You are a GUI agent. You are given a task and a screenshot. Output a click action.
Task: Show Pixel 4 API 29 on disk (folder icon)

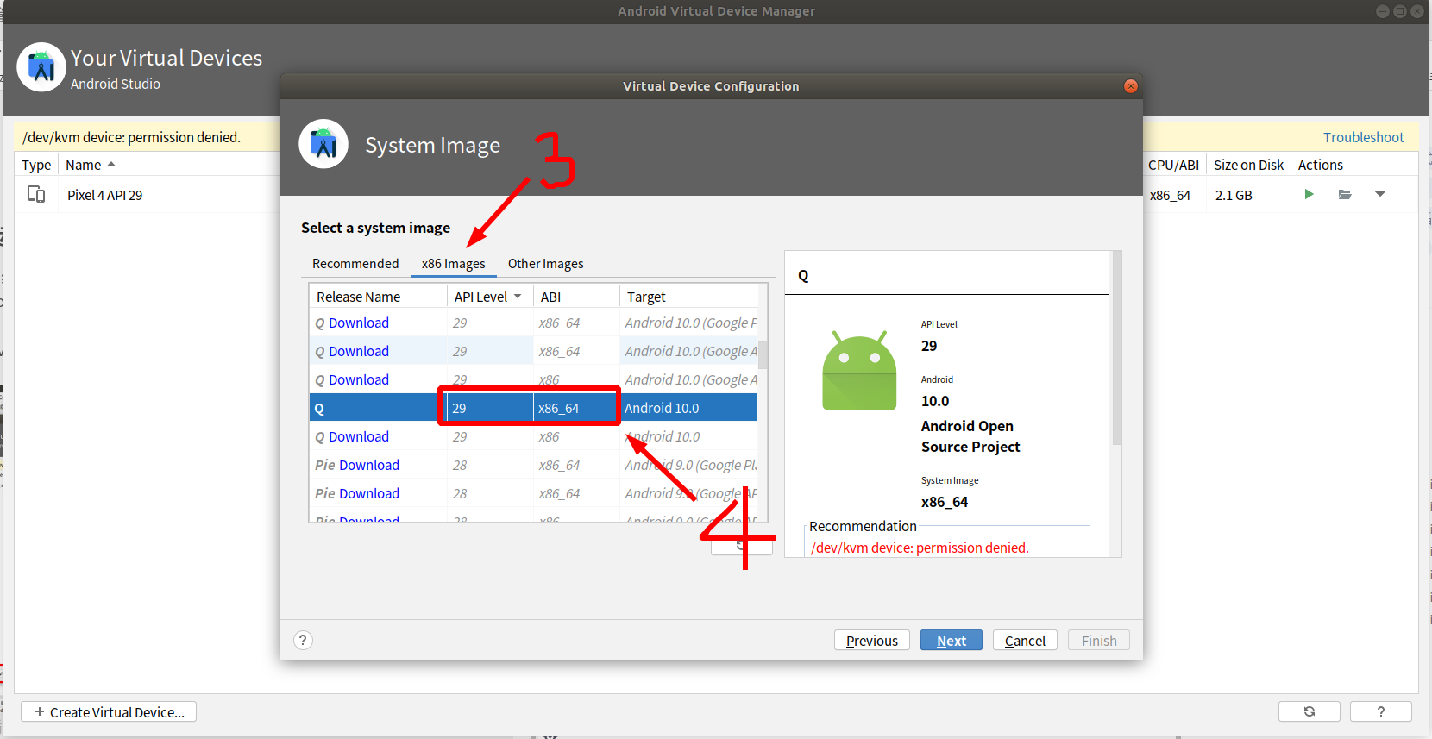[1345, 195]
